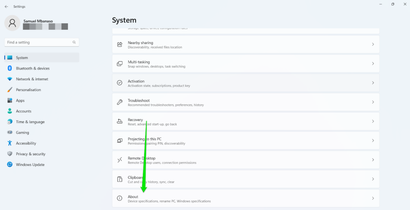
Task: Expand the Multi-tasking chevron arrow
Action: pos(373,64)
